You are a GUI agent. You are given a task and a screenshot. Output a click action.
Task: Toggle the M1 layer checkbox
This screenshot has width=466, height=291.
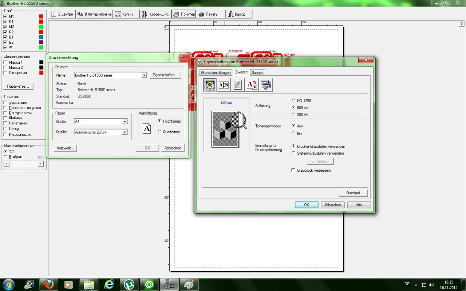coord(5,16)
